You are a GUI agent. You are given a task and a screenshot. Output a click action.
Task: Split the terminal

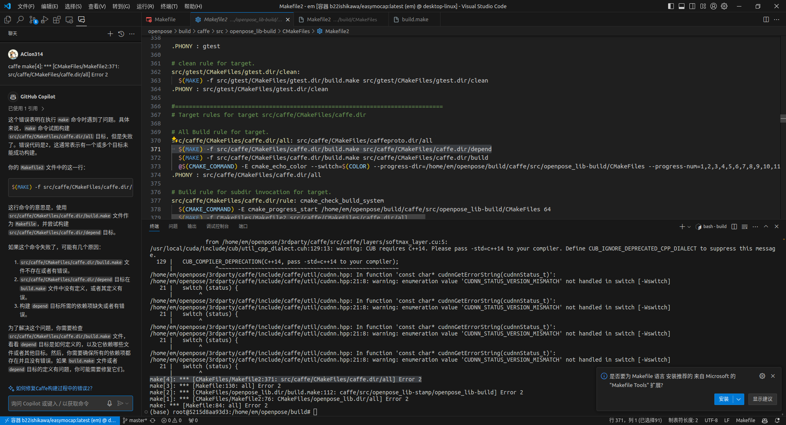734,226
